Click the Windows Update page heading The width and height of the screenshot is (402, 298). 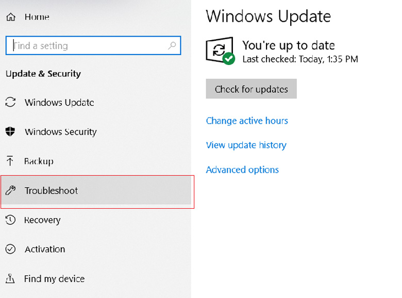(268, 16)
